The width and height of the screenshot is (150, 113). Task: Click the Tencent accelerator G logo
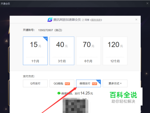point(50,20)
